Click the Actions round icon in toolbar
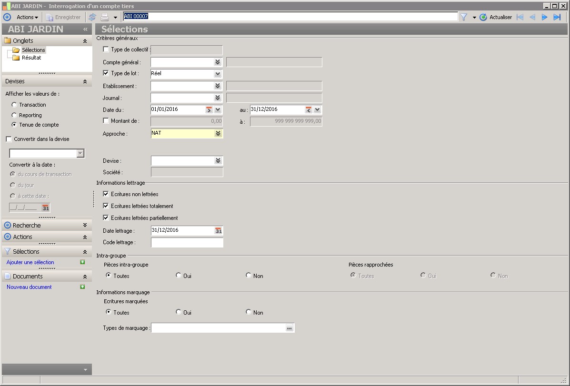Screen dimensions: 570x386 pos(7,17)
